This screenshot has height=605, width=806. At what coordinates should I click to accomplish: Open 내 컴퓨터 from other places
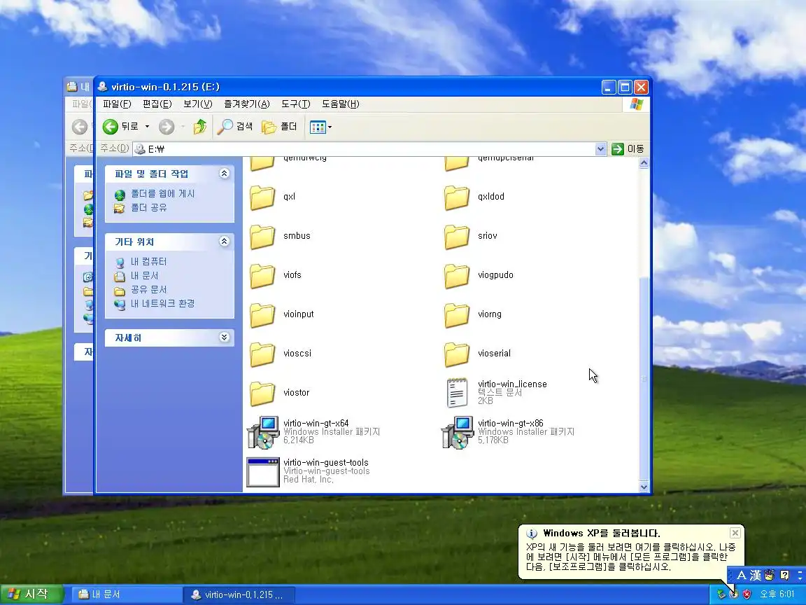148,262
